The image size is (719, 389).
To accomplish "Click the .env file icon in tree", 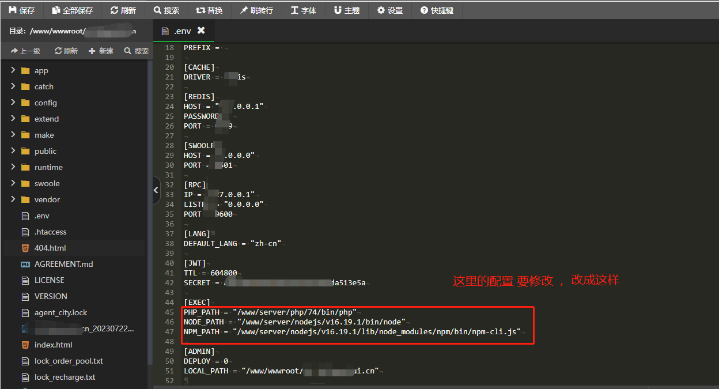I will coord(25,216).
